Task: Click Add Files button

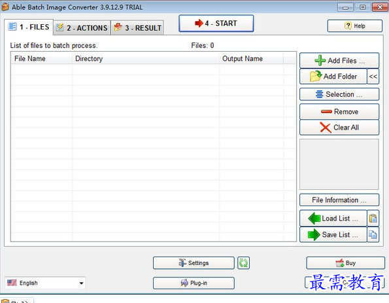Action: click(339, 60)
